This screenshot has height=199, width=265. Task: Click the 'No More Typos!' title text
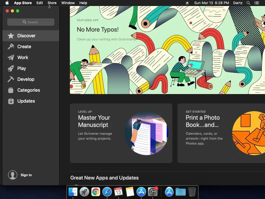(98, 30)
